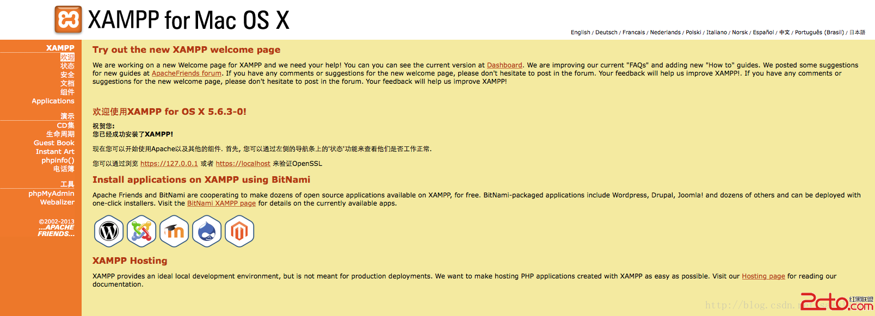The width and height of the screenshot is (875, 316).
Task: Switch language to Português (Brasil)
Action: tap(819, 33)
